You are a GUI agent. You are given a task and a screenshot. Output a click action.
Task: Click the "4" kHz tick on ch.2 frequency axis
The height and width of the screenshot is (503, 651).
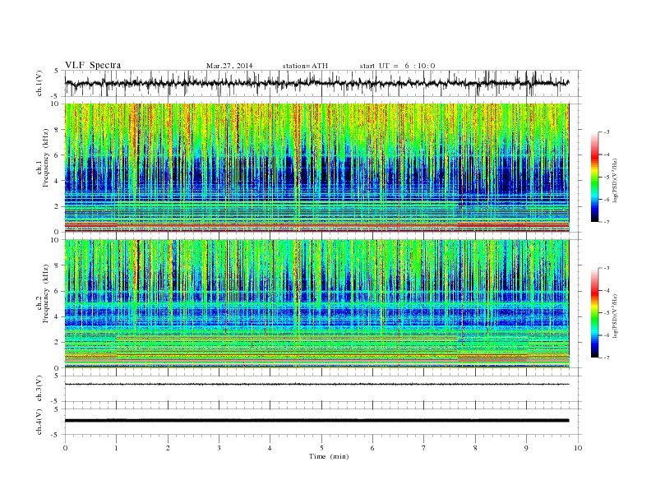pyautogui.click(x=58, y=316)
